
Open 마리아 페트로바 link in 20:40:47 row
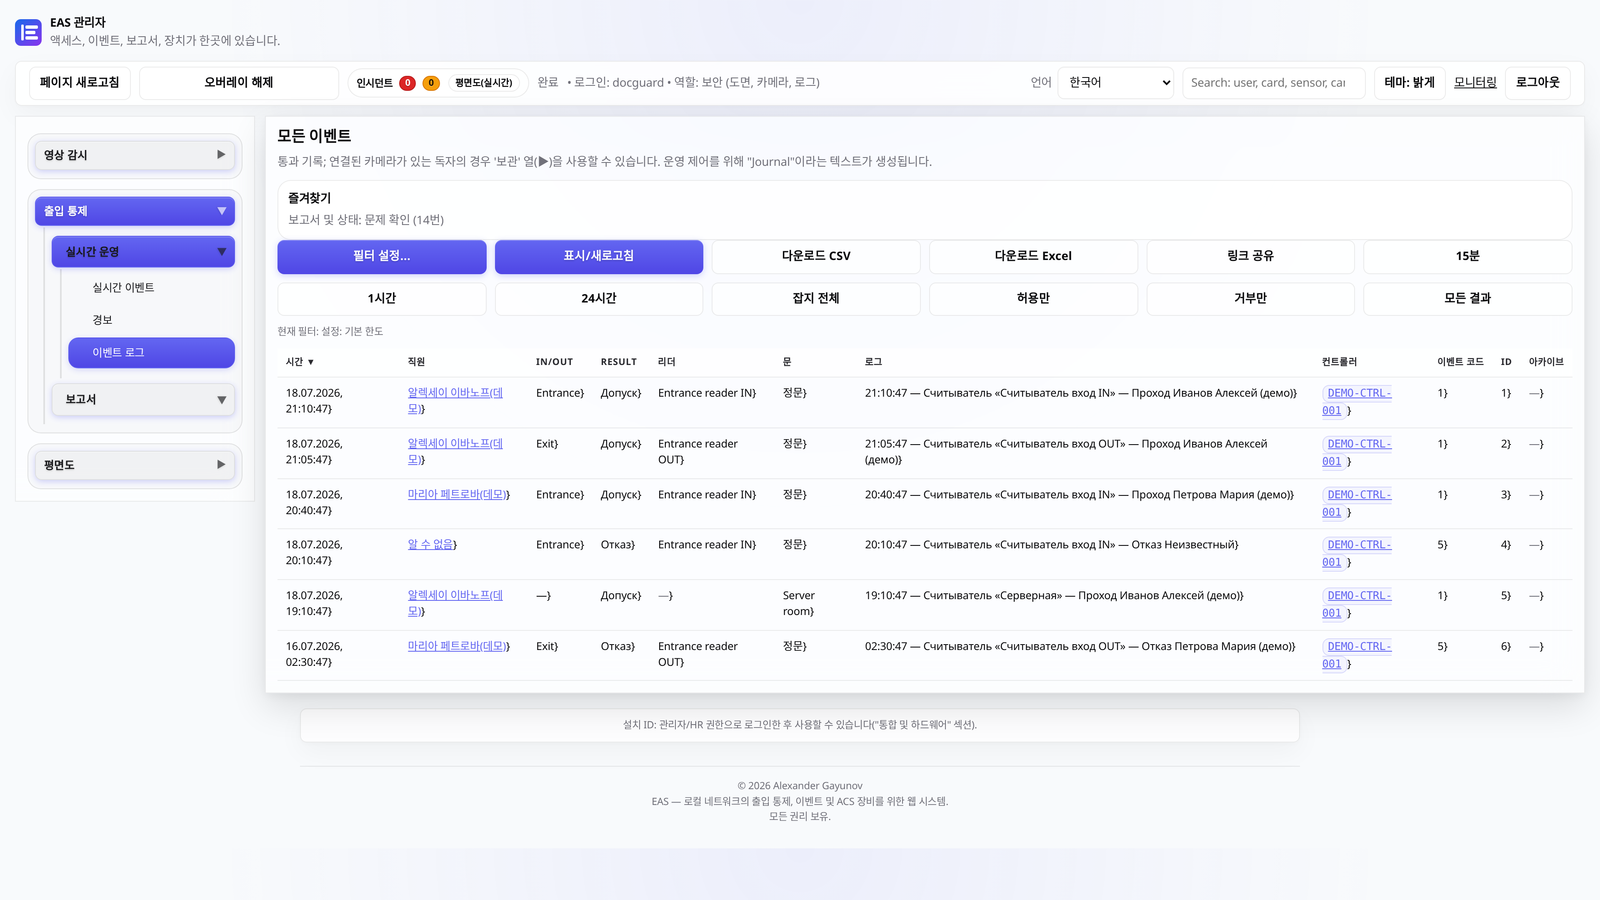click(x=457, y=495)
